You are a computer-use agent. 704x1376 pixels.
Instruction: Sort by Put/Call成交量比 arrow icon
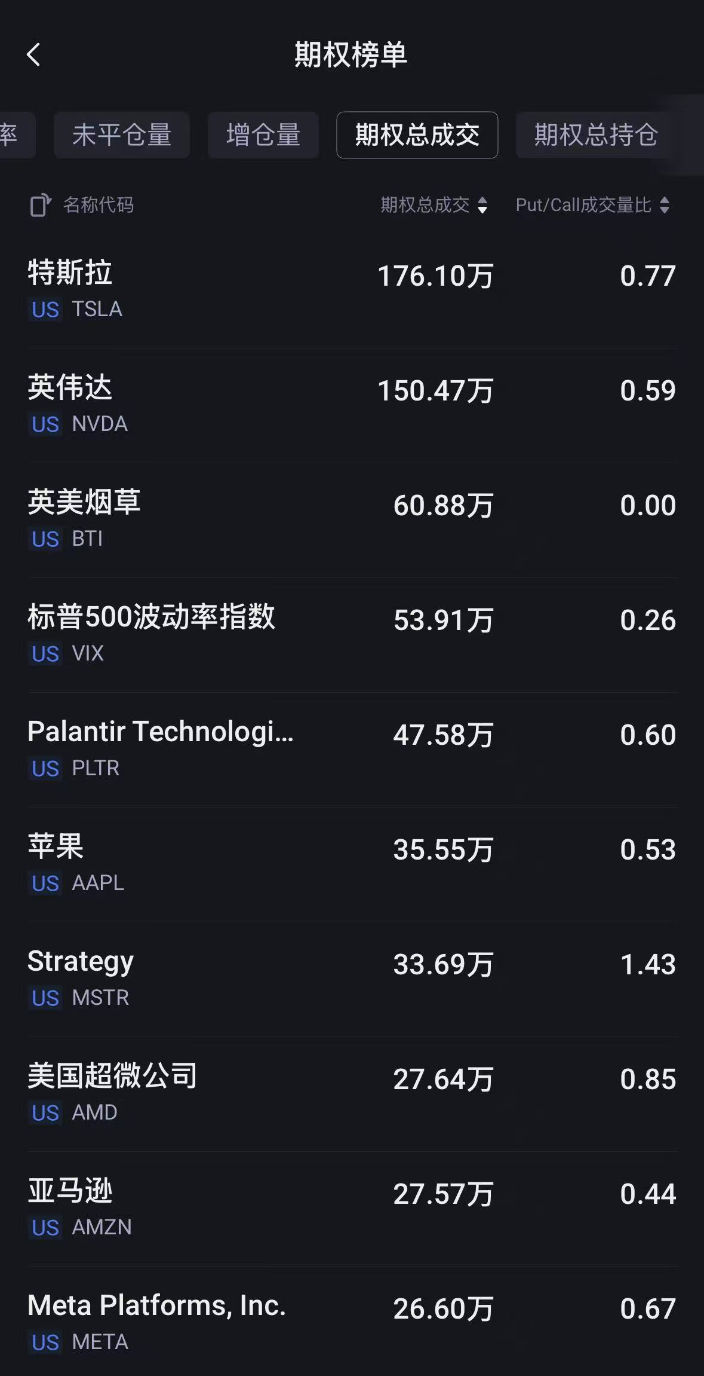665,205
